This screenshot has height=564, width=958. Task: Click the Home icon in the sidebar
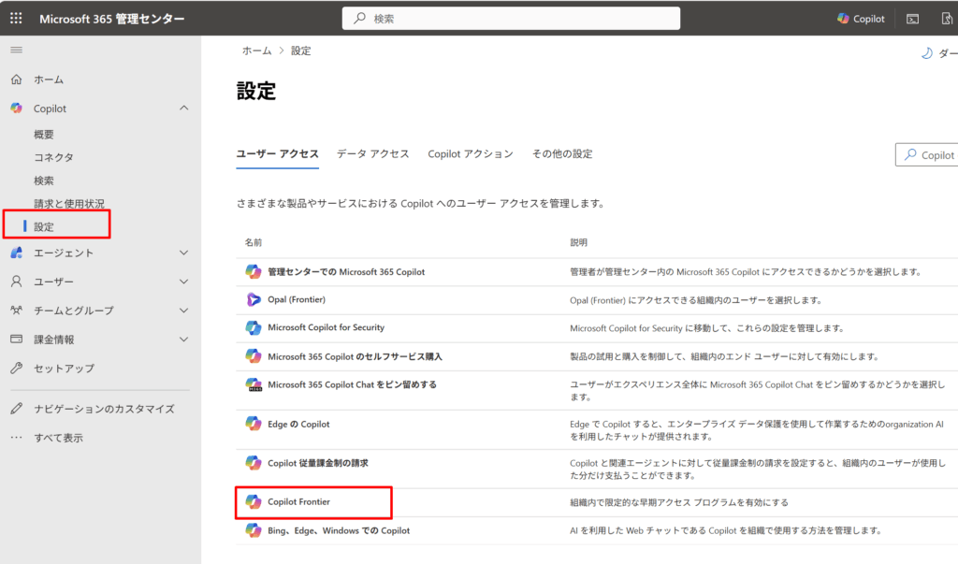[16, 80]
